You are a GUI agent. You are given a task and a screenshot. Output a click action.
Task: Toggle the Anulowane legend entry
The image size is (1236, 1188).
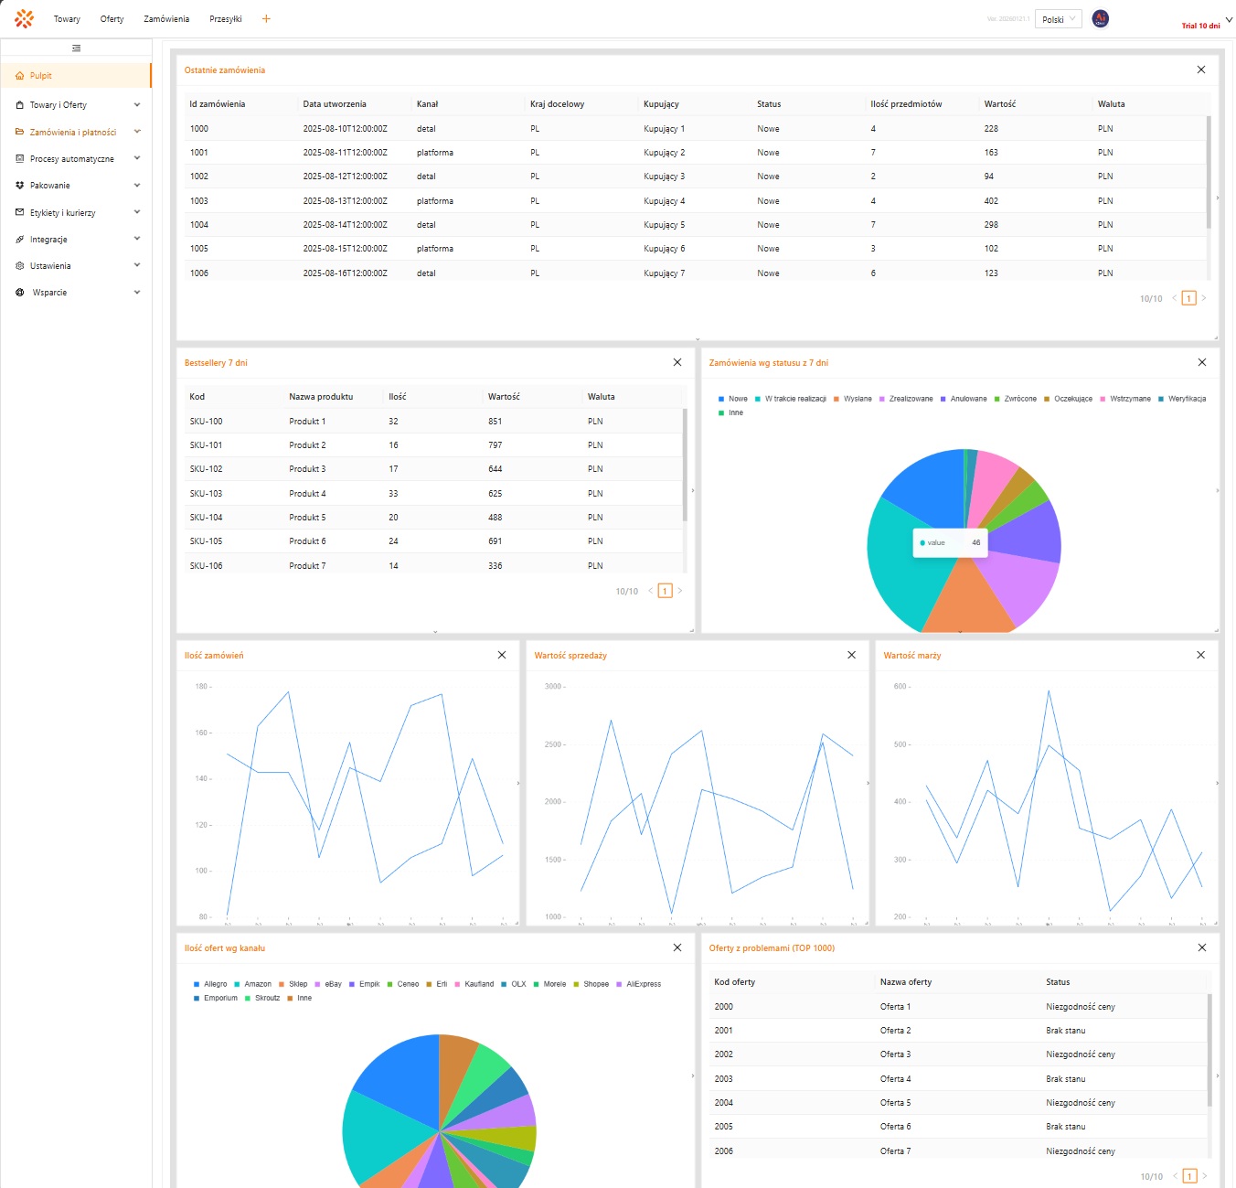coord(963,399)
